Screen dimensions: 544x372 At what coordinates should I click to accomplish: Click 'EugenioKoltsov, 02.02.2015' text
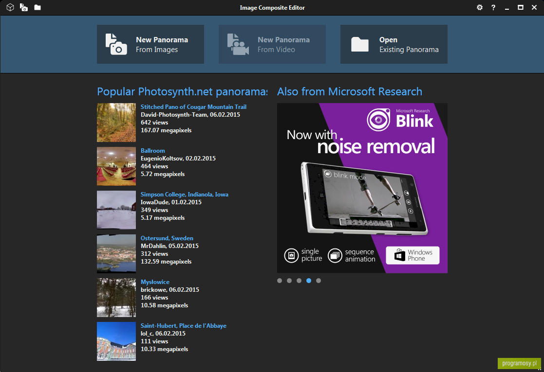click(x=178, y=159)
